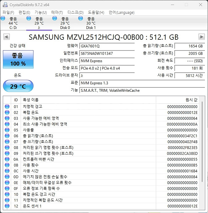The image size is (208, 213).
Task: Select the J: disk status orb
Action: click(29, 18)
